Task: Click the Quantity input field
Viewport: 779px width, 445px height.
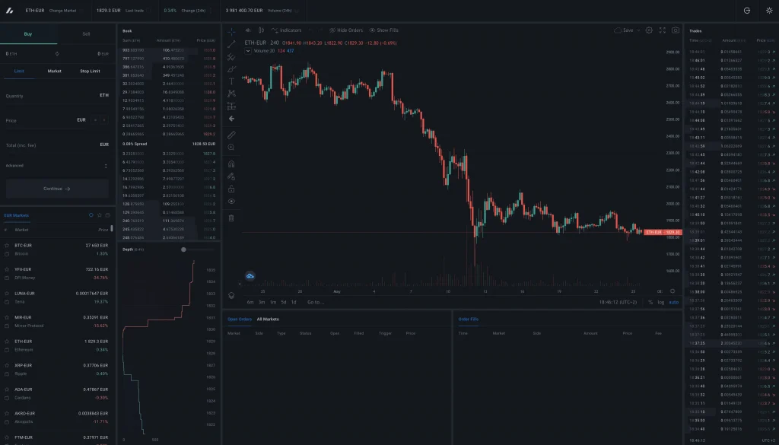Action: coord(57,95)
